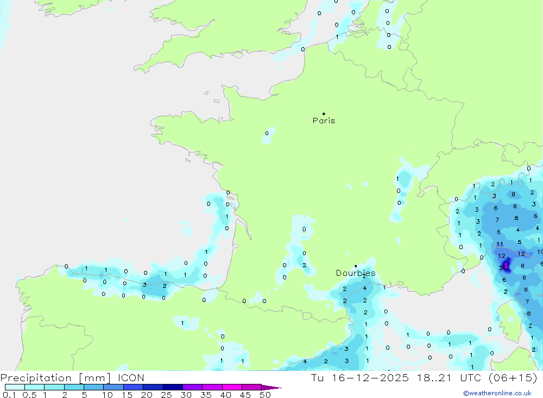Screen dimensions: 543x398
Task: Click the Paris city label
Action: click(324, 121)
